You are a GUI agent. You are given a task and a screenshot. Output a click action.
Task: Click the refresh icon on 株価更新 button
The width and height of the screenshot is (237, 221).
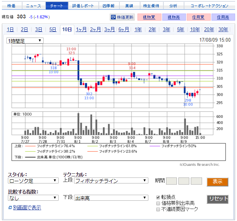coord(113,17)
